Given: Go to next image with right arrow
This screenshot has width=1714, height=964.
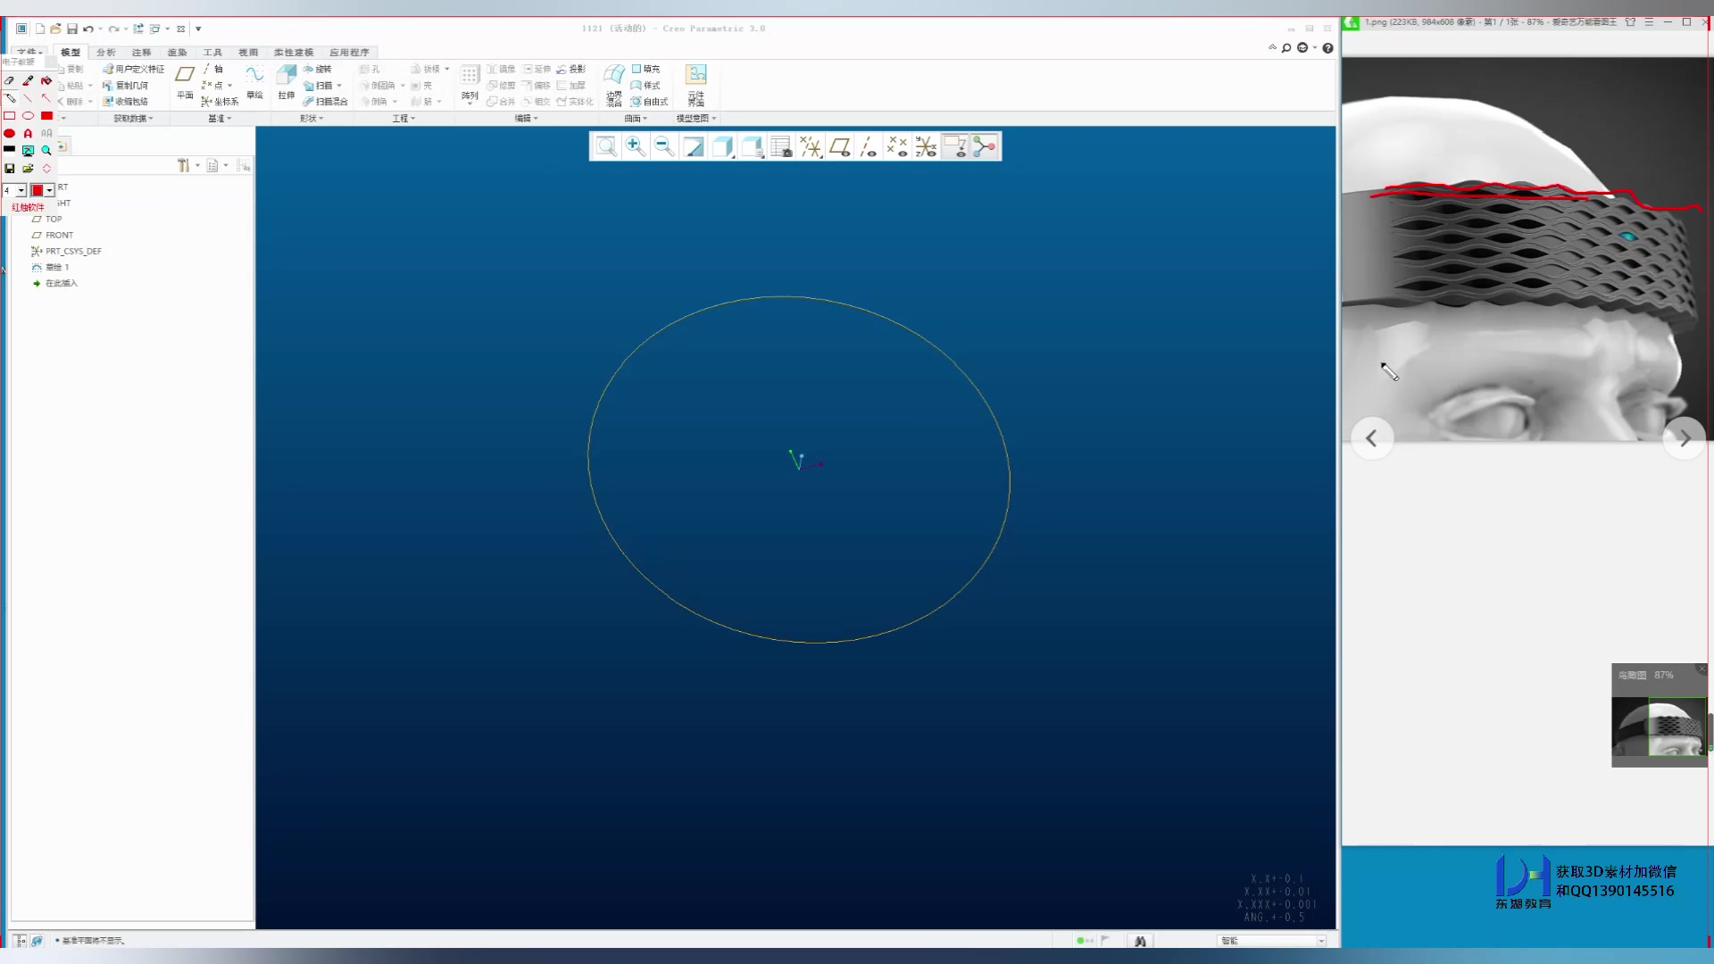Looking at the screenshot, I should tap(1685, 438).
